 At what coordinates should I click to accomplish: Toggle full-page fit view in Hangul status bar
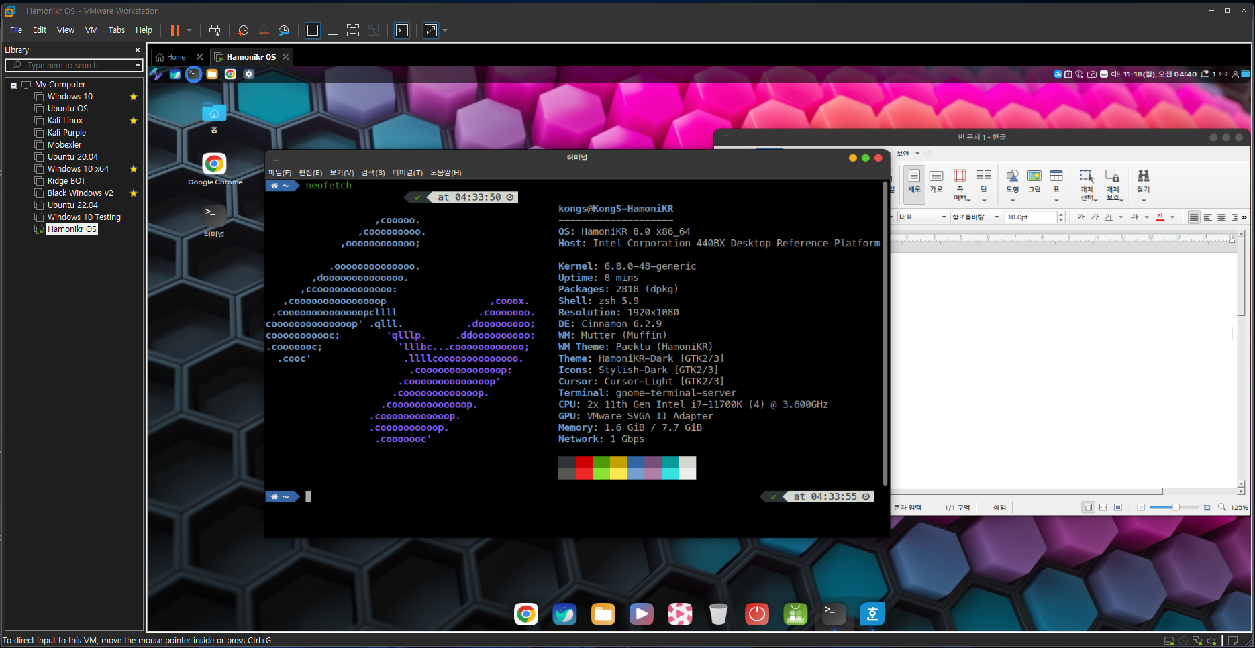point(1117,507)
